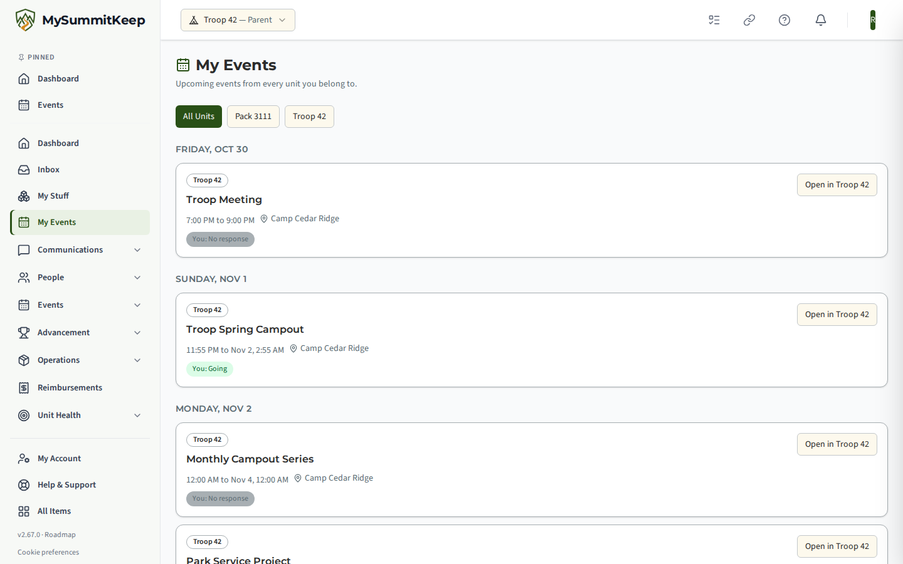Click the Operations box icon
903x564 pixels.
click(x=24, y=360)
